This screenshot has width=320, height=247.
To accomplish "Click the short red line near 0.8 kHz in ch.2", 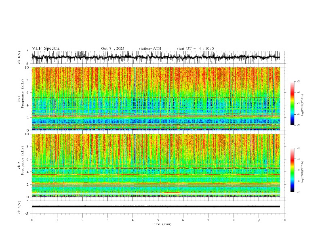I will pyautogui.click(x=171, y=193).
